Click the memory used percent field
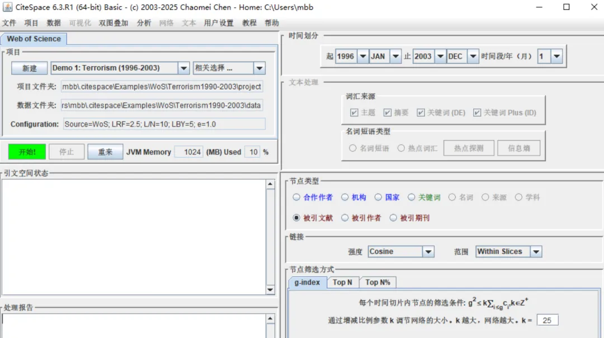 click(252, 152)
